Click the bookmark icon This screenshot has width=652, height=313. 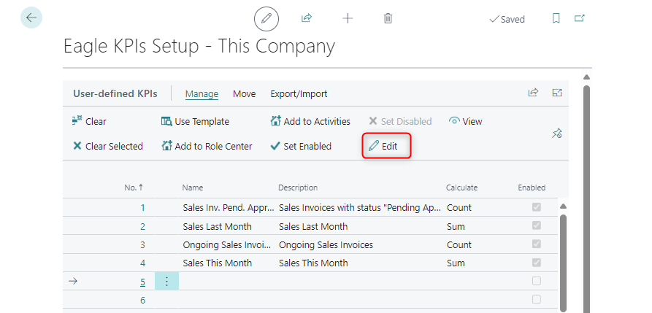click(x=556, y=19)
